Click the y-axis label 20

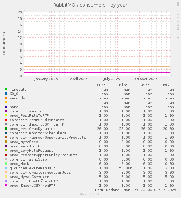click(x=20, y=12)
